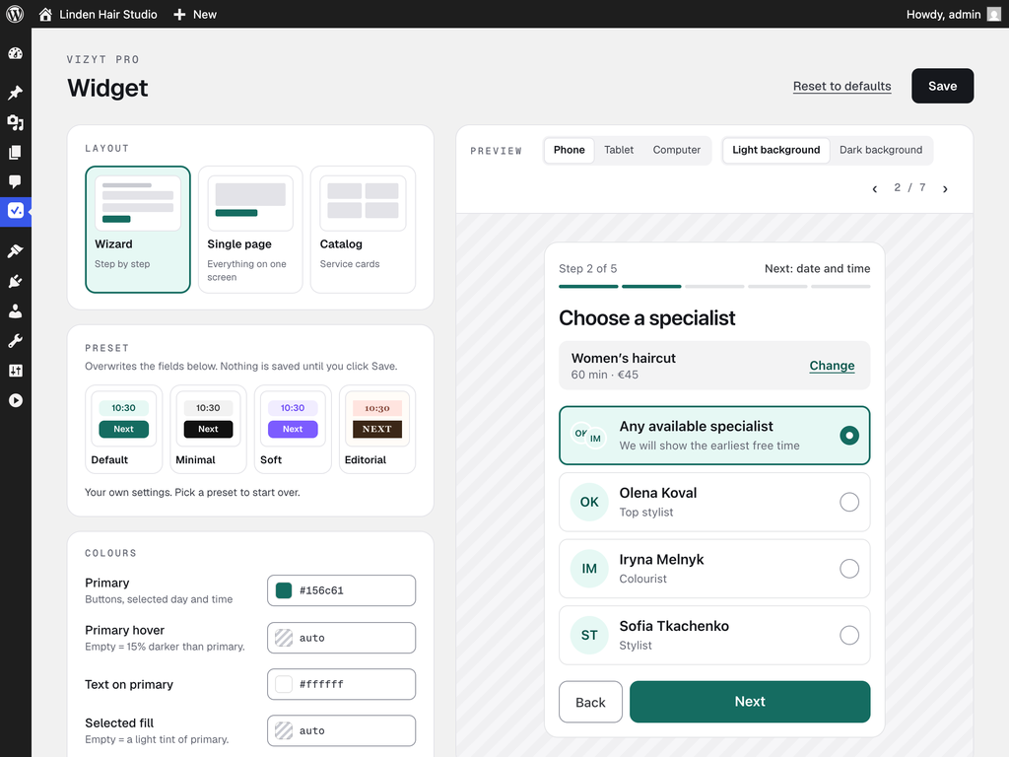Apply the Minimal preset
This screenshot has height=757, width=1009.
(x=208, y=430)
